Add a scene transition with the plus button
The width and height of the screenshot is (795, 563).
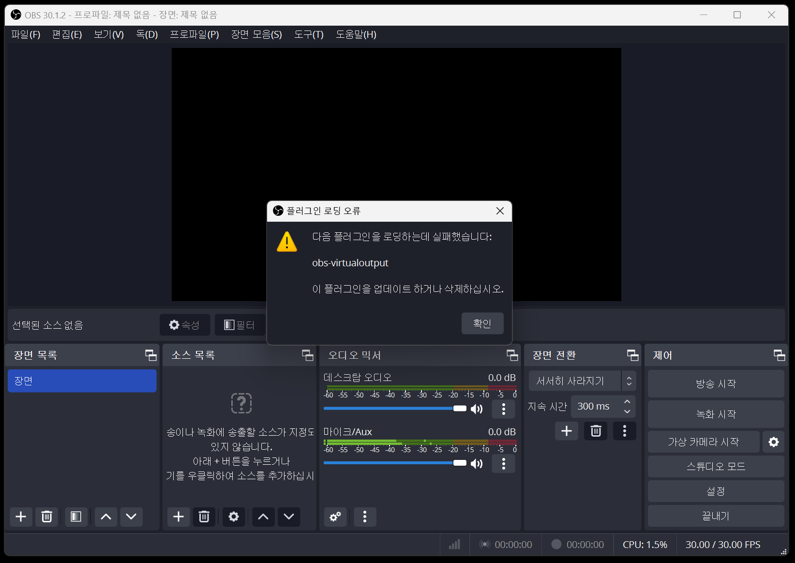coord(567,431)
